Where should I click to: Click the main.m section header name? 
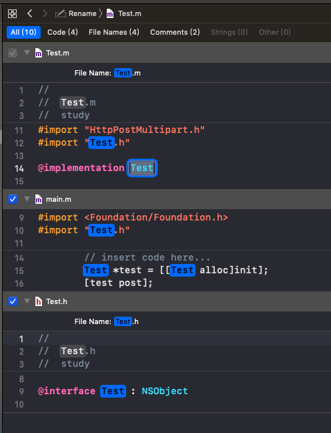coord(59,199)
